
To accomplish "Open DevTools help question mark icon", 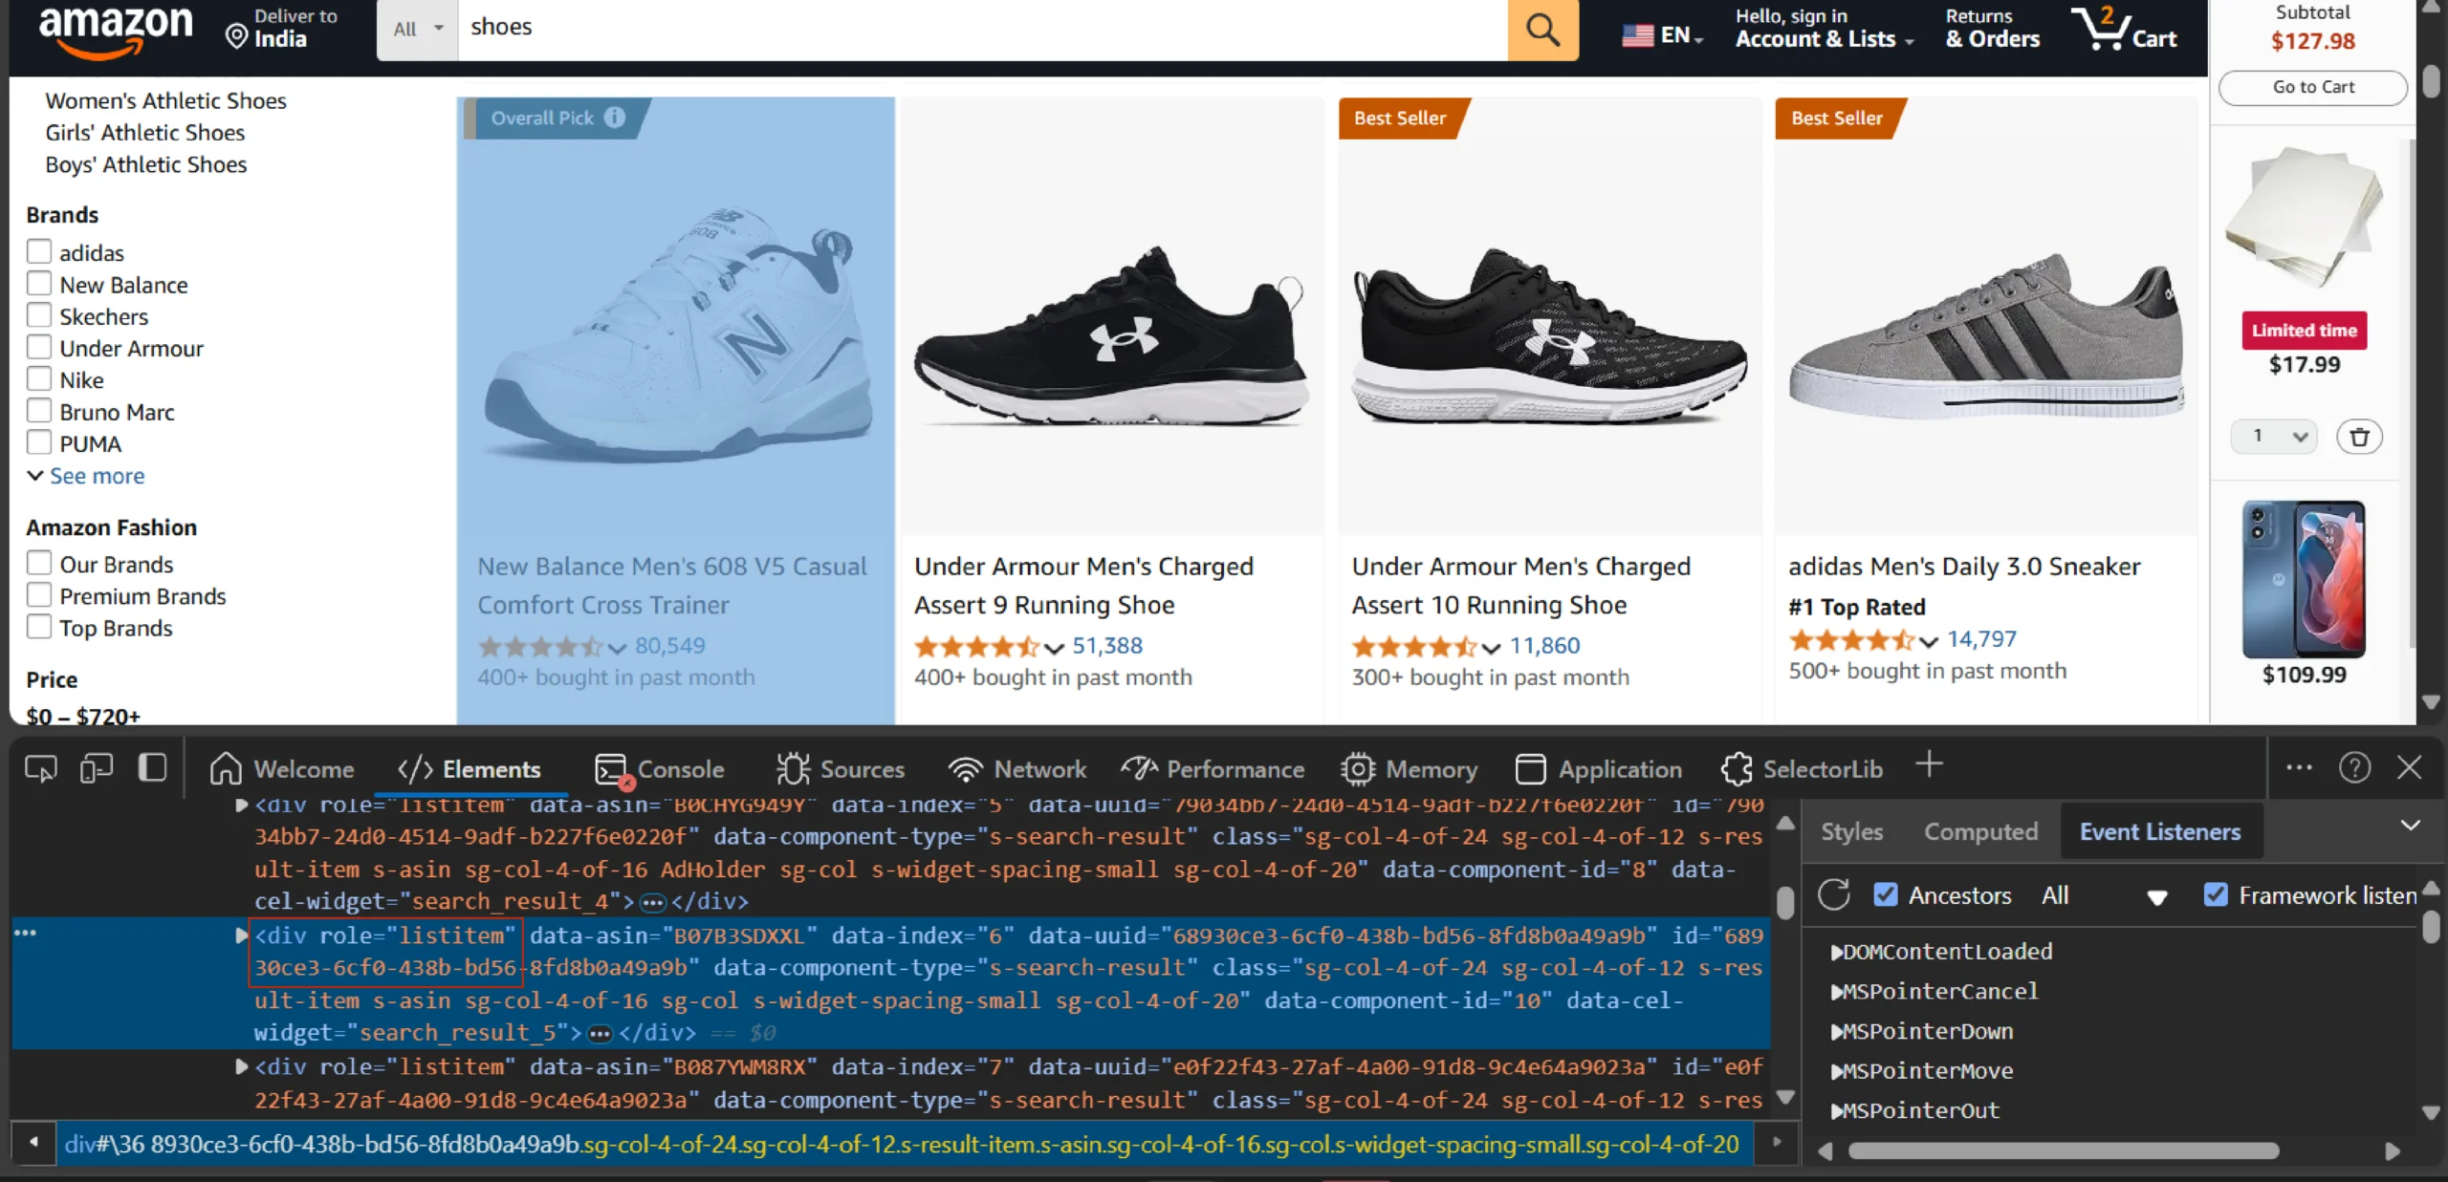I will [2354, 767].
